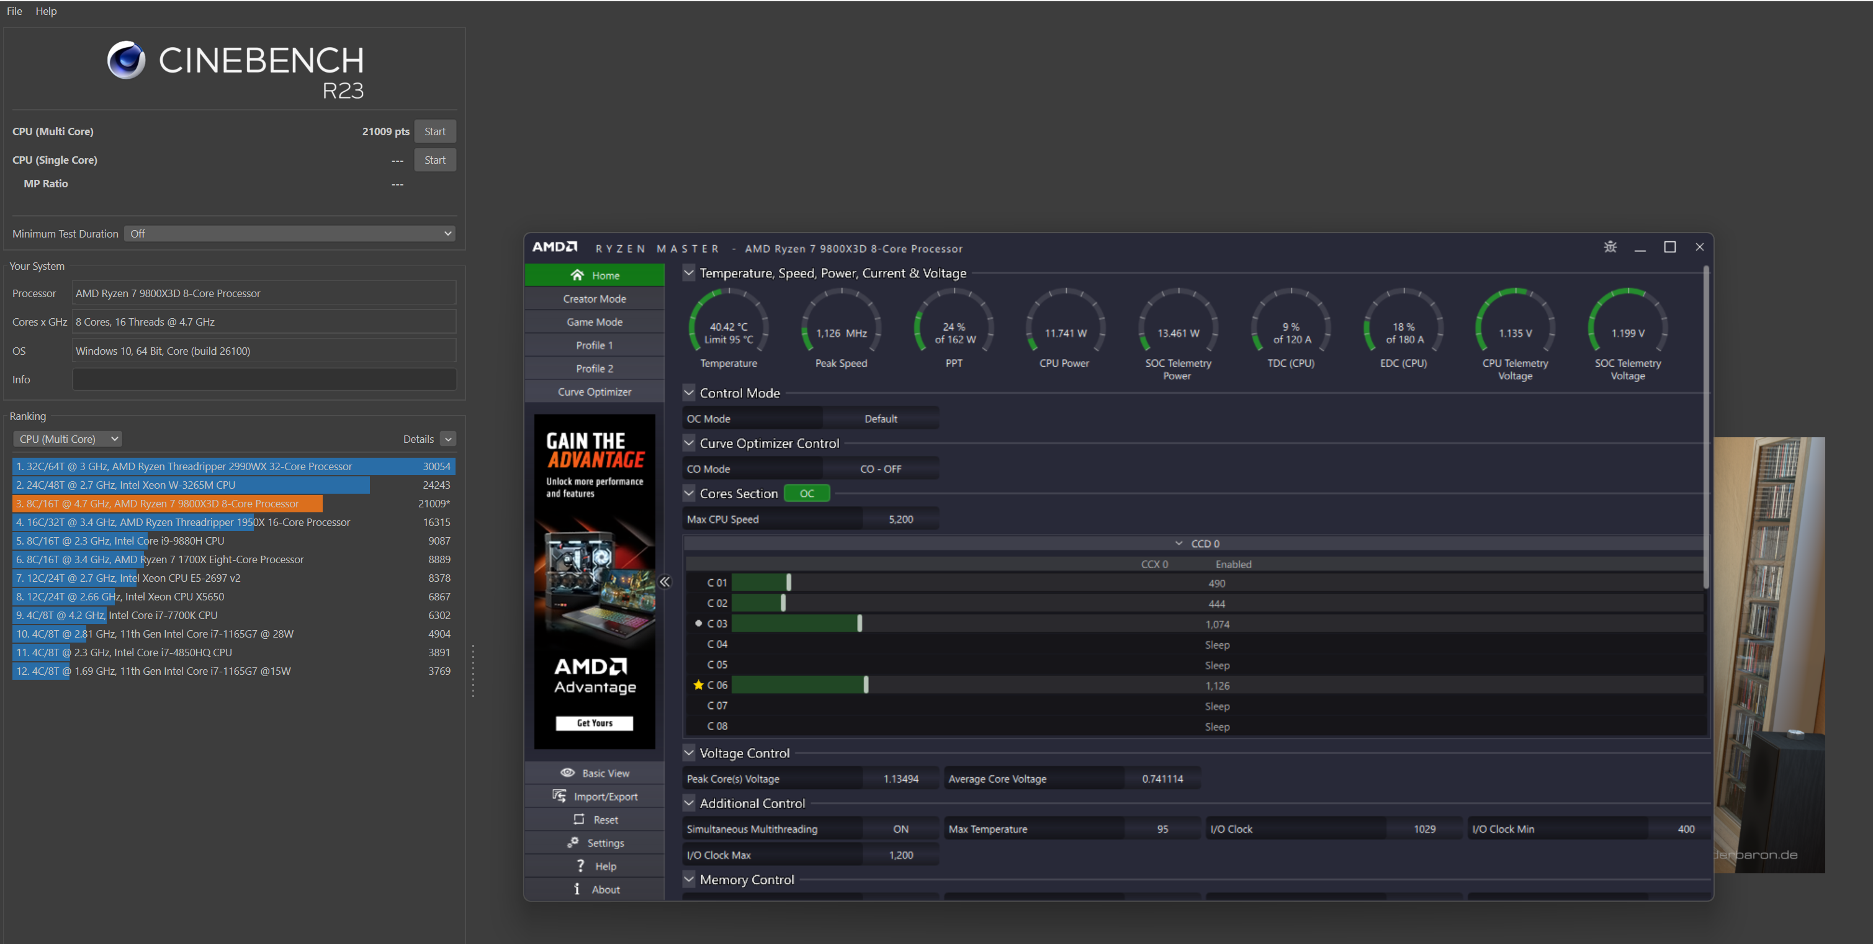This screenshot has width=1873, height=944.
Task: Collapse sidebar with double chevron icon
Action: (x=665, y=581)
